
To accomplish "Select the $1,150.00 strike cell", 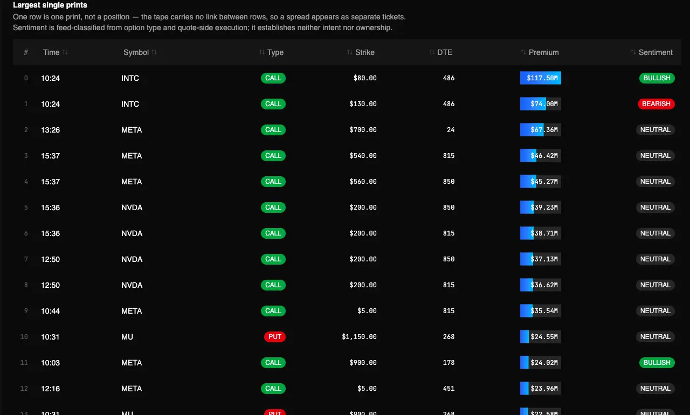I will click(360, 337).
